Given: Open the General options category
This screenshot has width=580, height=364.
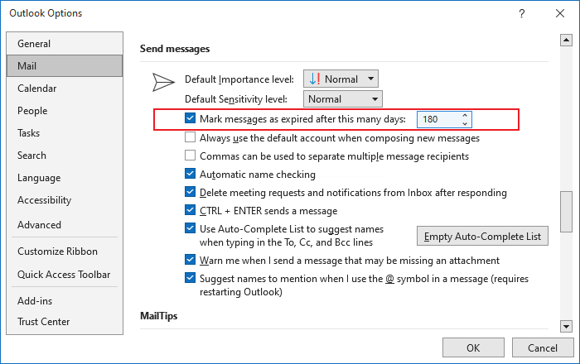Looking at the screenshot, I should pos(65,44).
